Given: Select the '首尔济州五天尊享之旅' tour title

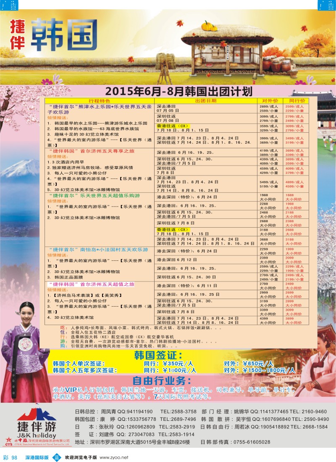Looking at the screenshot, I should 107,151.
